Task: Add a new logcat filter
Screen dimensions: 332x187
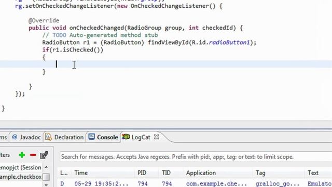Action: [22, 155]
